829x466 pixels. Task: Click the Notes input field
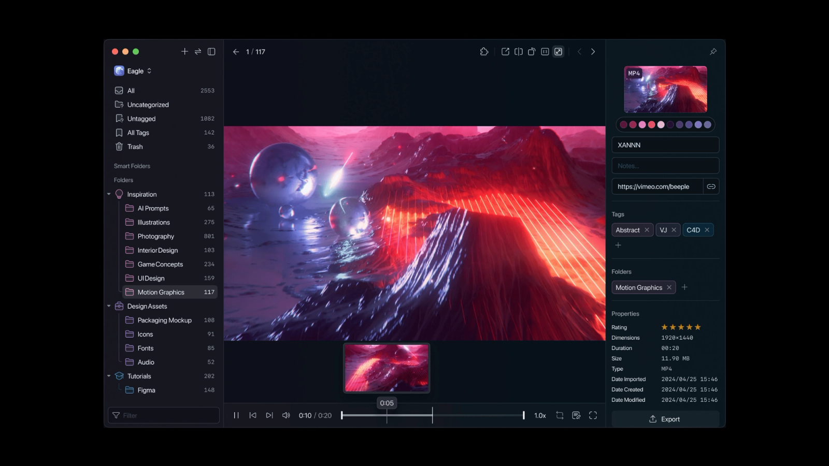[x=665, y=166]
